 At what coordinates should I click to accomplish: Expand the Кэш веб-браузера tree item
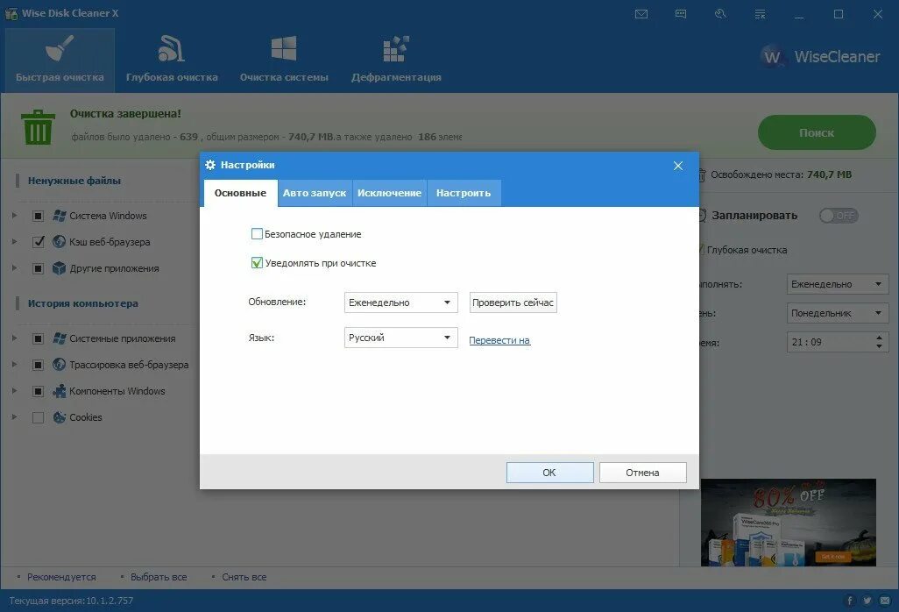(x=14, y=242)
